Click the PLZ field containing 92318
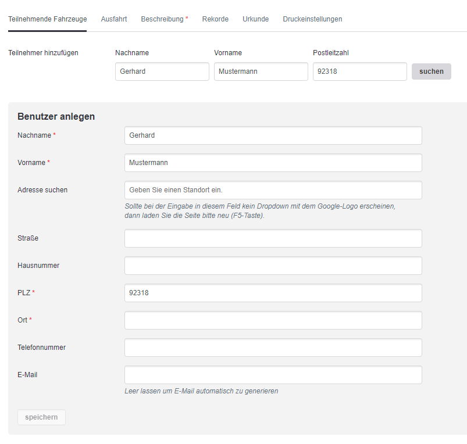The image size is (467, 444). click(x=273, y=293)
